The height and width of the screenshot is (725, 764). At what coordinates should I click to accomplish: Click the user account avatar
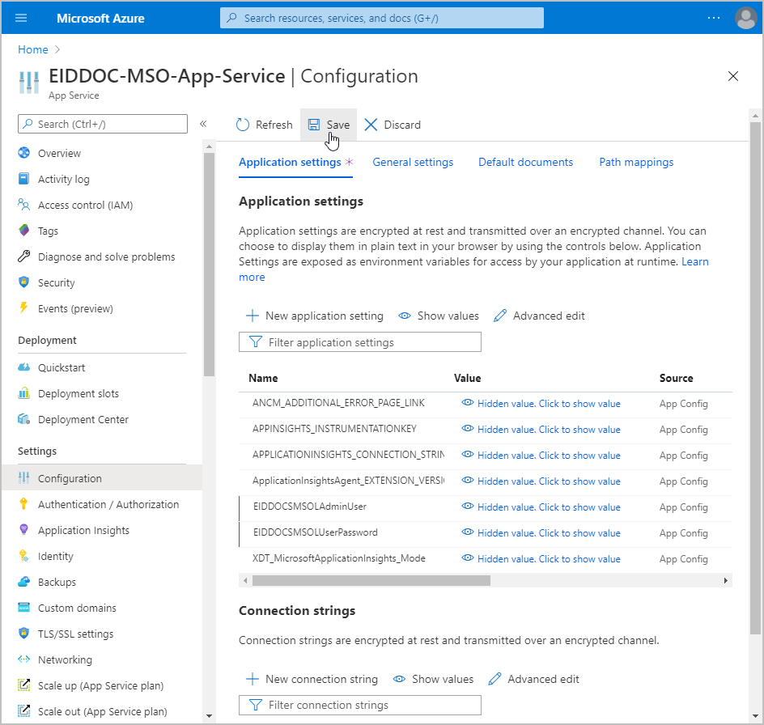[x=745, y=18]
